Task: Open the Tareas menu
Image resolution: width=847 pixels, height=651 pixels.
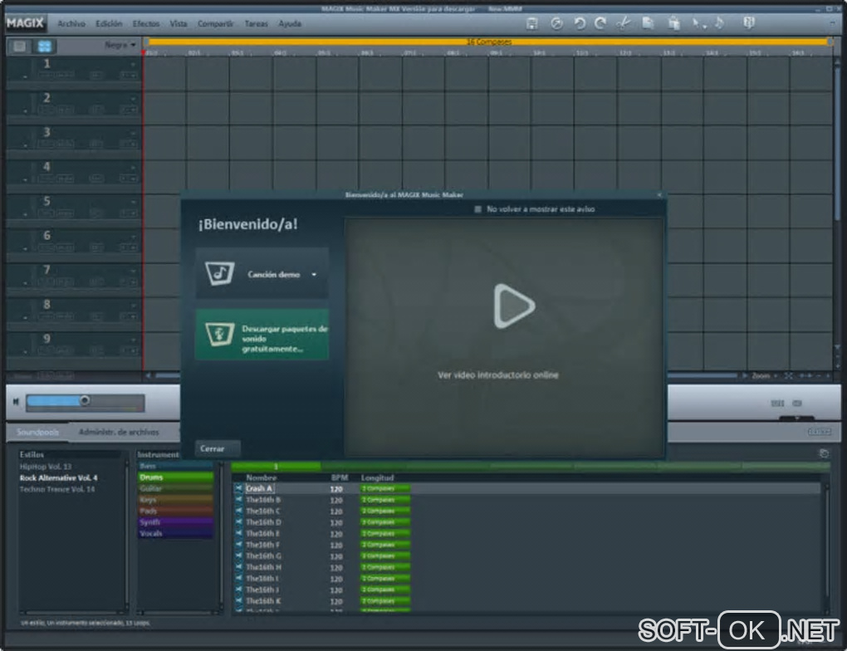Action: [256, 24]
